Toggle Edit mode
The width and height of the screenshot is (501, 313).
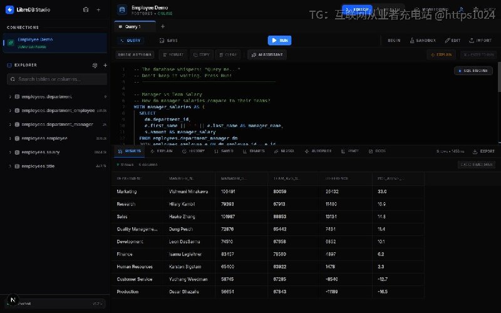(452, 41)
